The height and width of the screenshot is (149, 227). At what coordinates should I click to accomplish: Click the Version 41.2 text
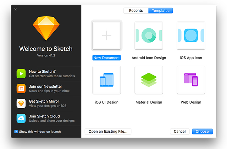pyautogui.click(x=46, y=55)
